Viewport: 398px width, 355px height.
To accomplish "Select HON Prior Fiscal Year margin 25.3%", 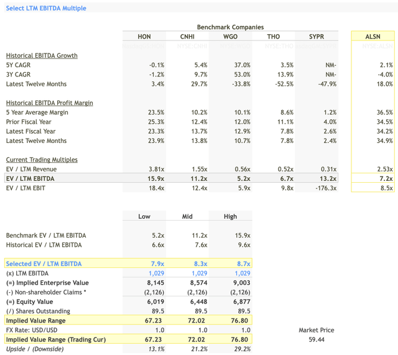I will coord(156,122).
